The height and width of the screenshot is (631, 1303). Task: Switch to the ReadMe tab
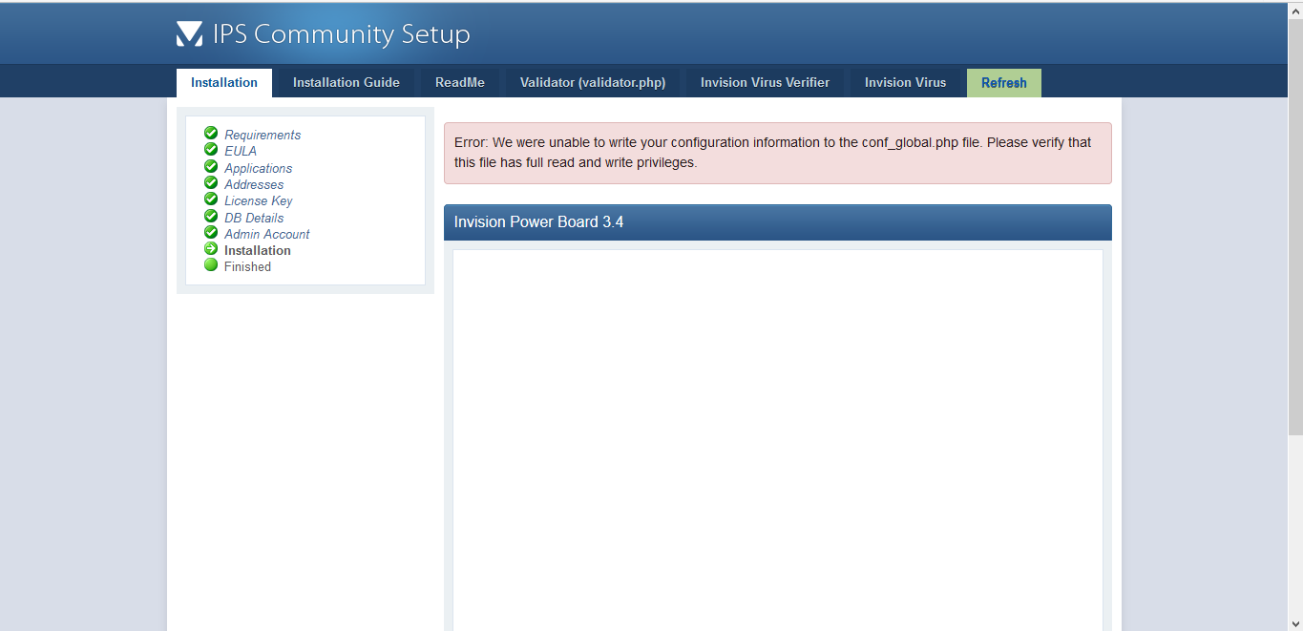point(460,83)
